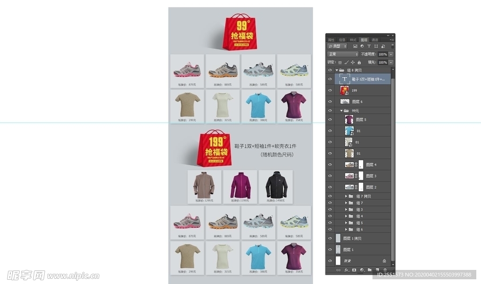481x284 pixels.
Task: Open the 样式 styles tab
Action: pyautogui.click(x=353, y=40)
